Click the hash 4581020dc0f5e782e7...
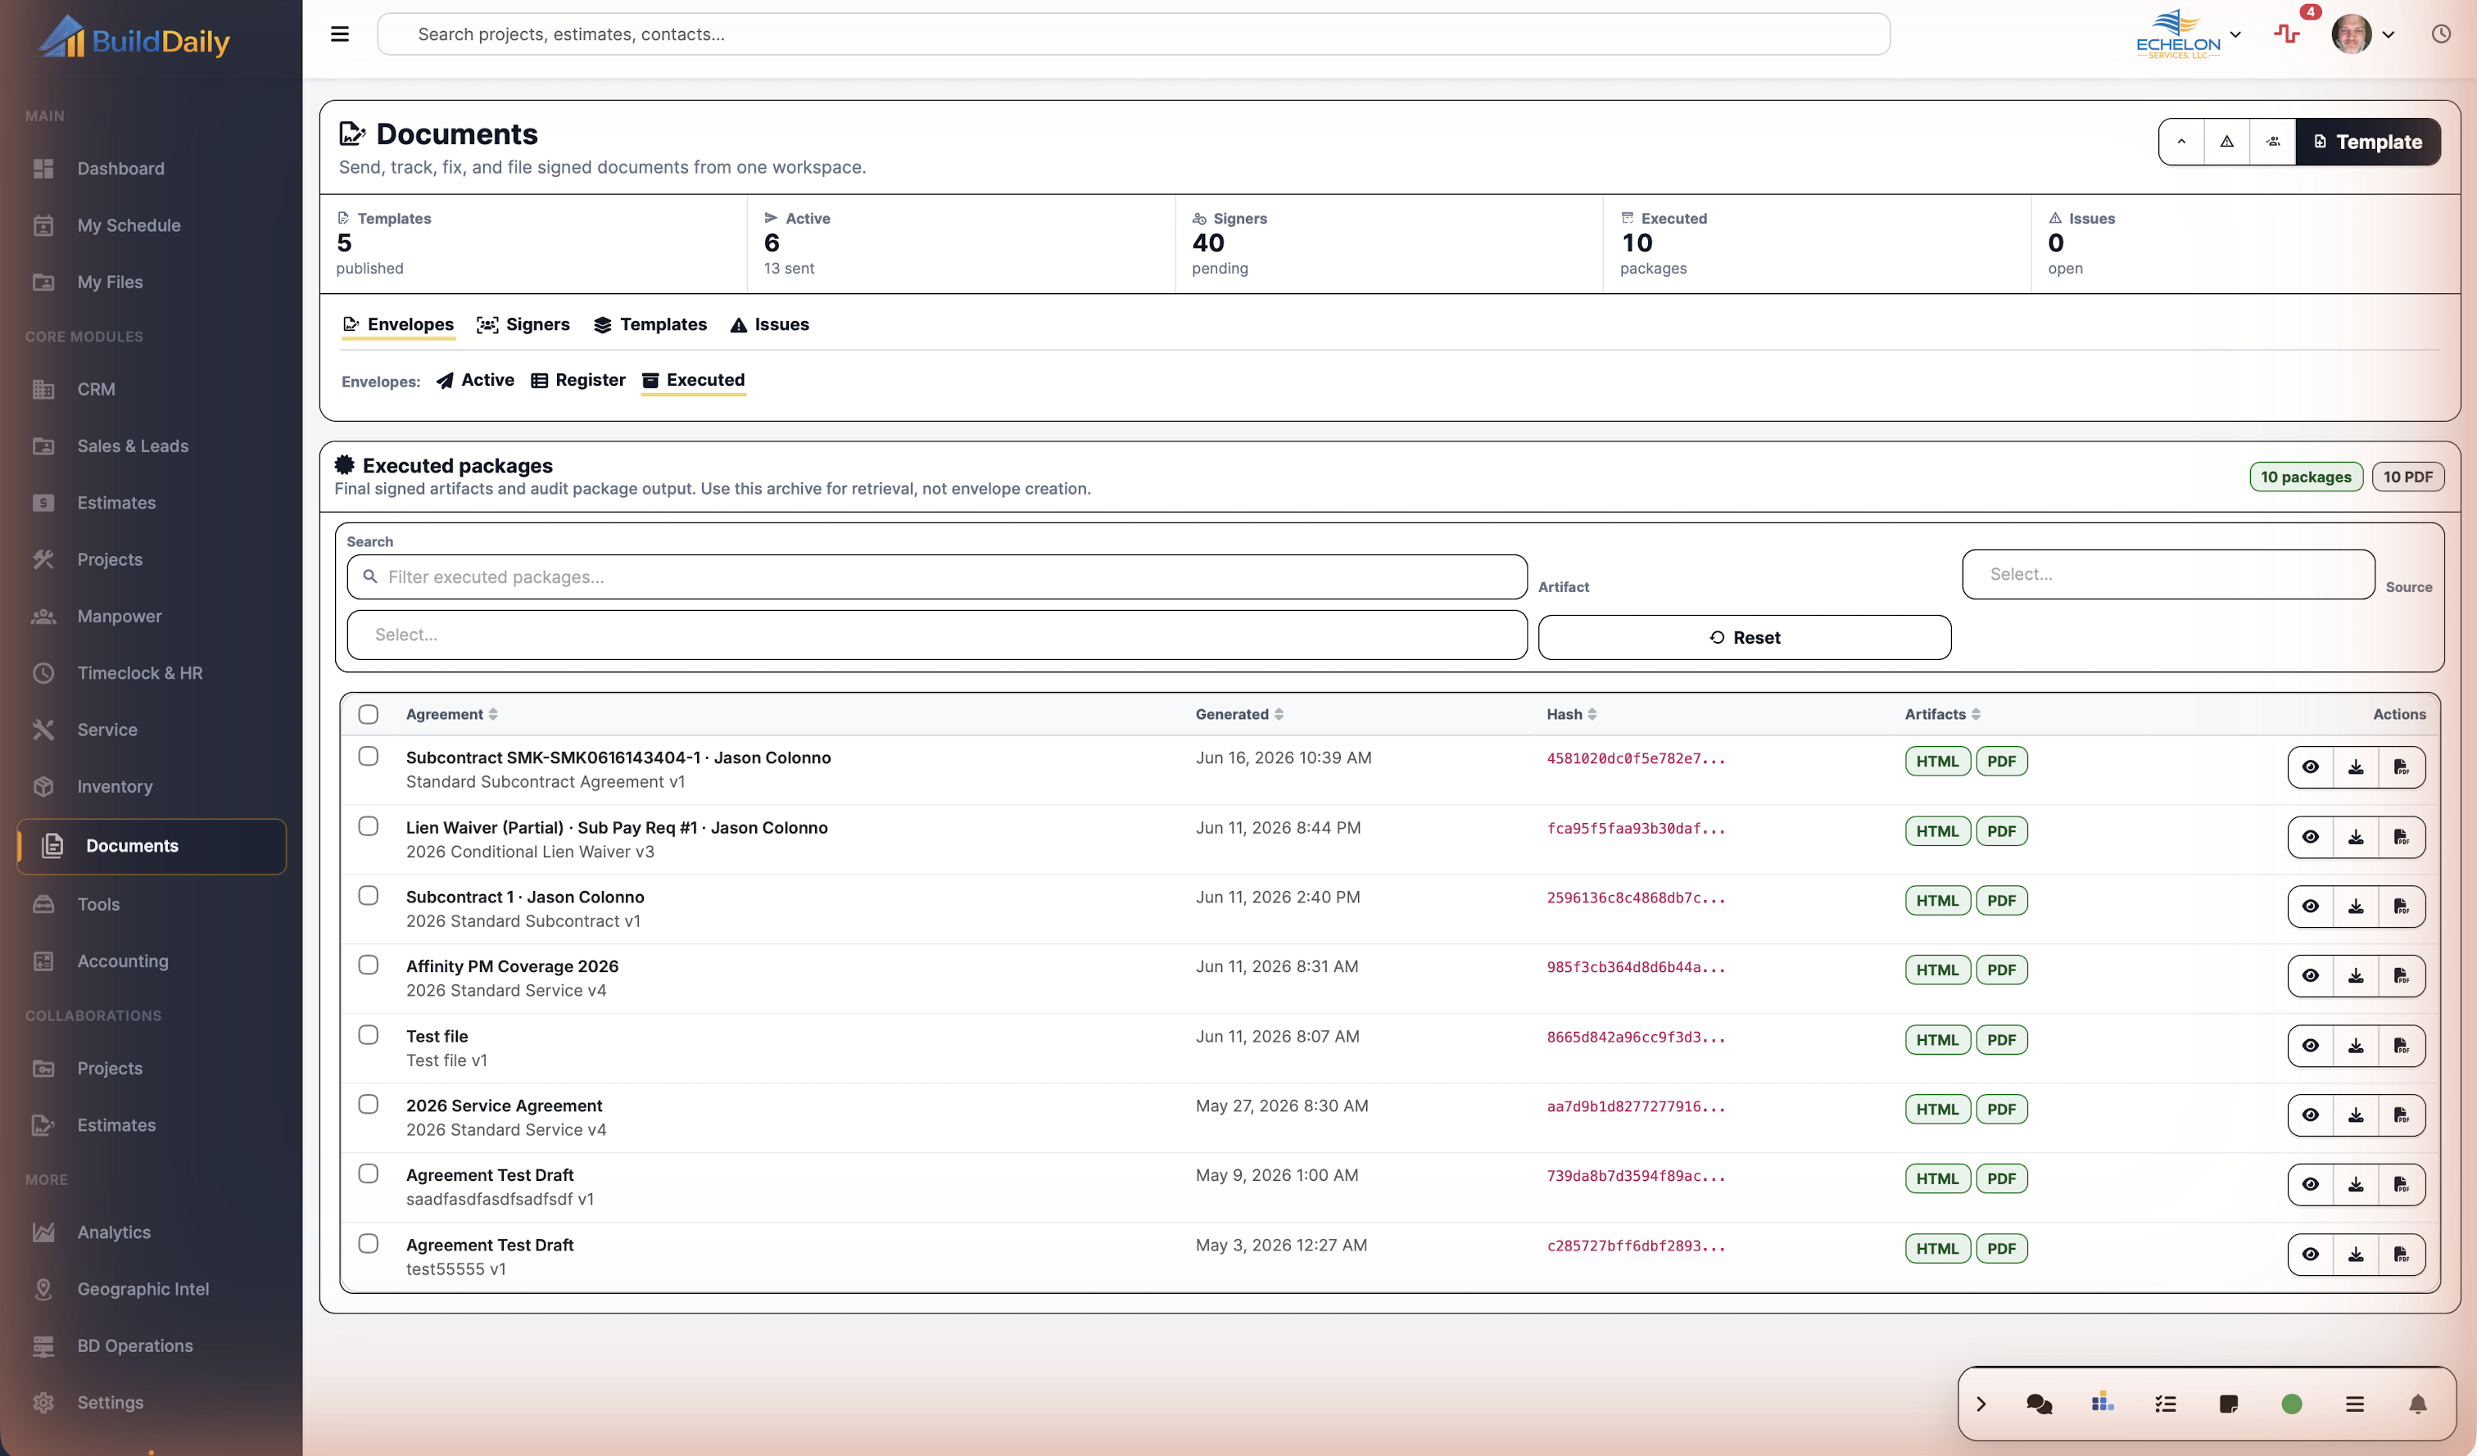The width and height of the screenshot is (2477, 1456). click(x=1636, y=758)
